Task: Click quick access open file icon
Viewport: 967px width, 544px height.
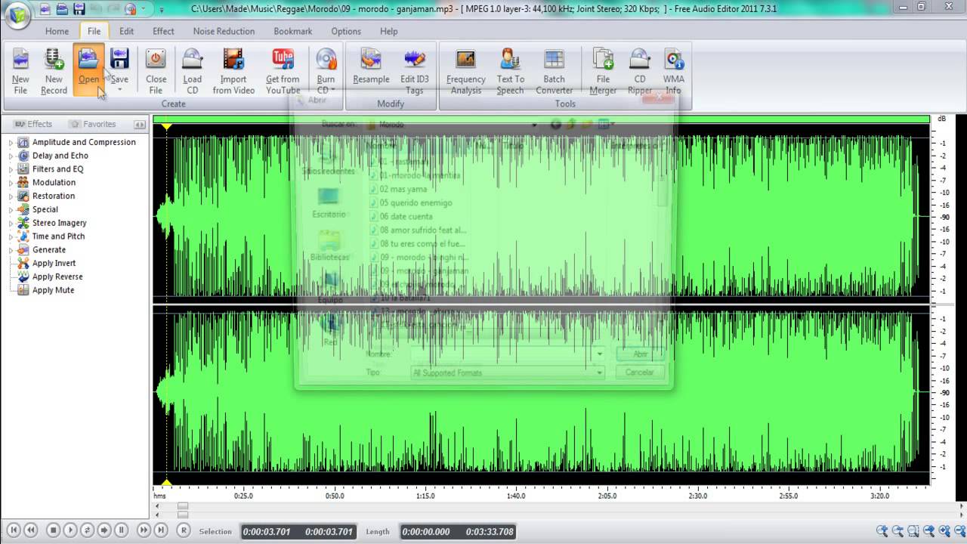Action: tap(62, 9)
